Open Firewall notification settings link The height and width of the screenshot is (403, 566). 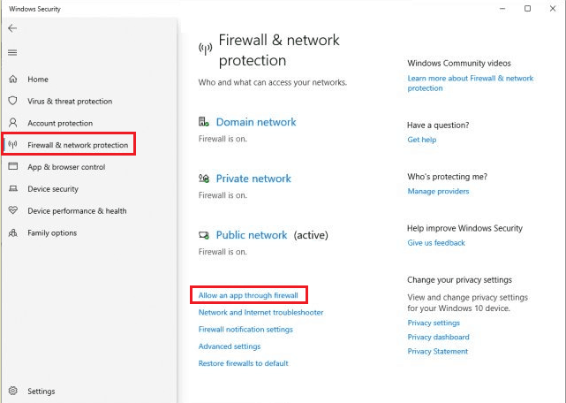pyautogui.click(x=245, y=330)
